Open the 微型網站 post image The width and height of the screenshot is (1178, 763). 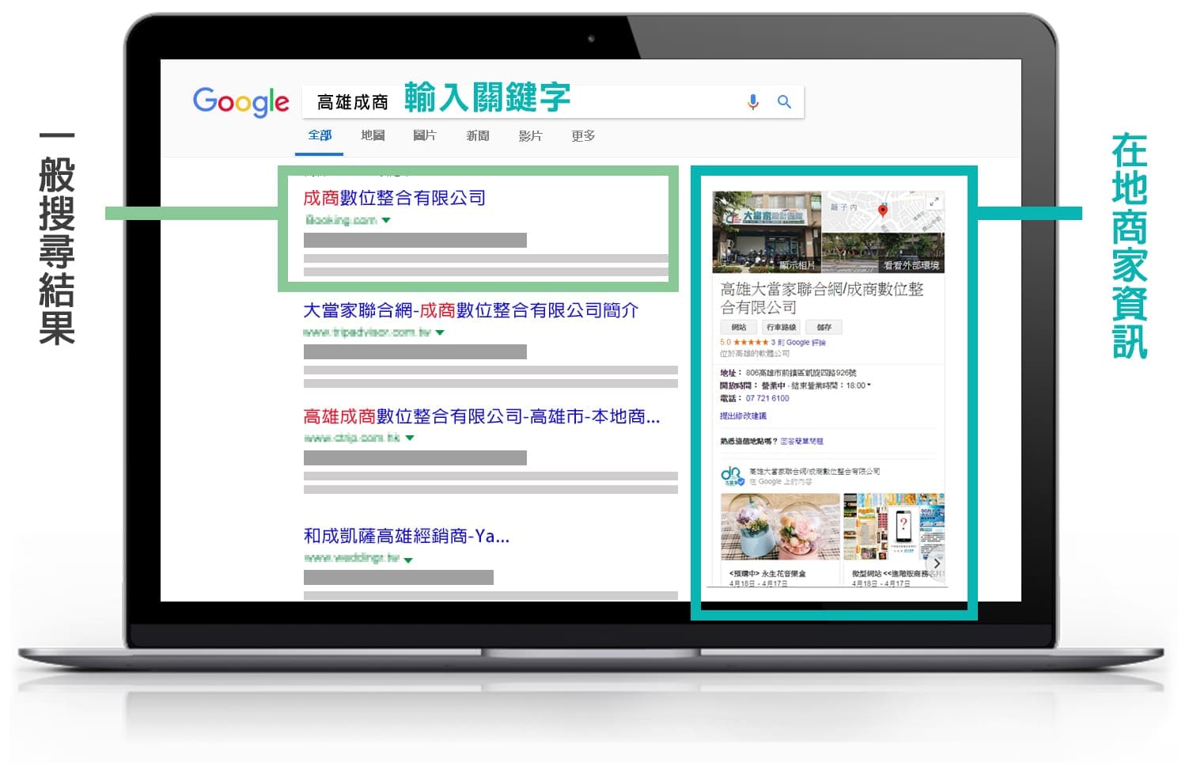(894, 527)
